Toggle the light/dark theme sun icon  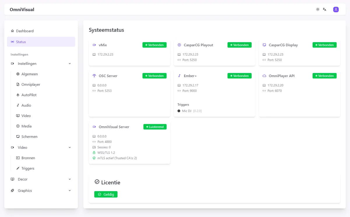pyautogui.click(x=318, y=9)
